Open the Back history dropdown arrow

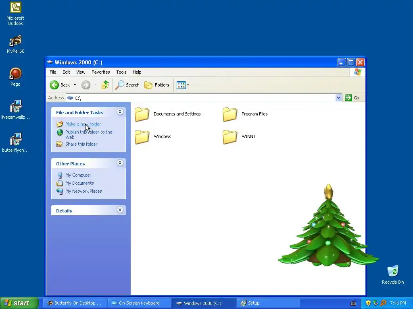pos(75,85)
